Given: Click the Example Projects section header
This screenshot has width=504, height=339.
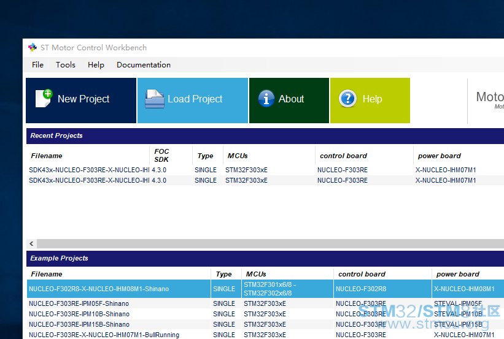Looking at the screenshot, I should [265, 259].
